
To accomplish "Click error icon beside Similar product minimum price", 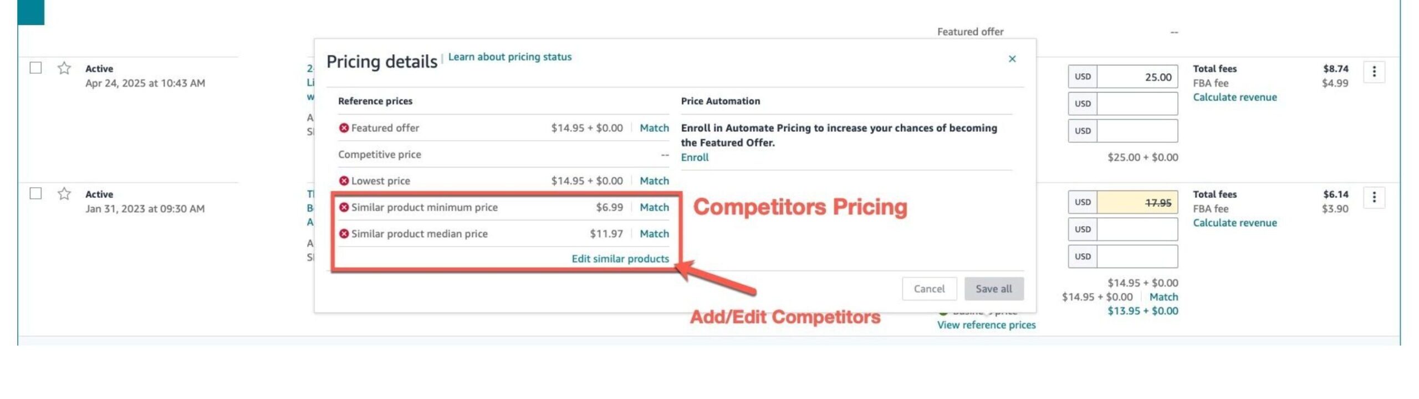I will [344, 207].
